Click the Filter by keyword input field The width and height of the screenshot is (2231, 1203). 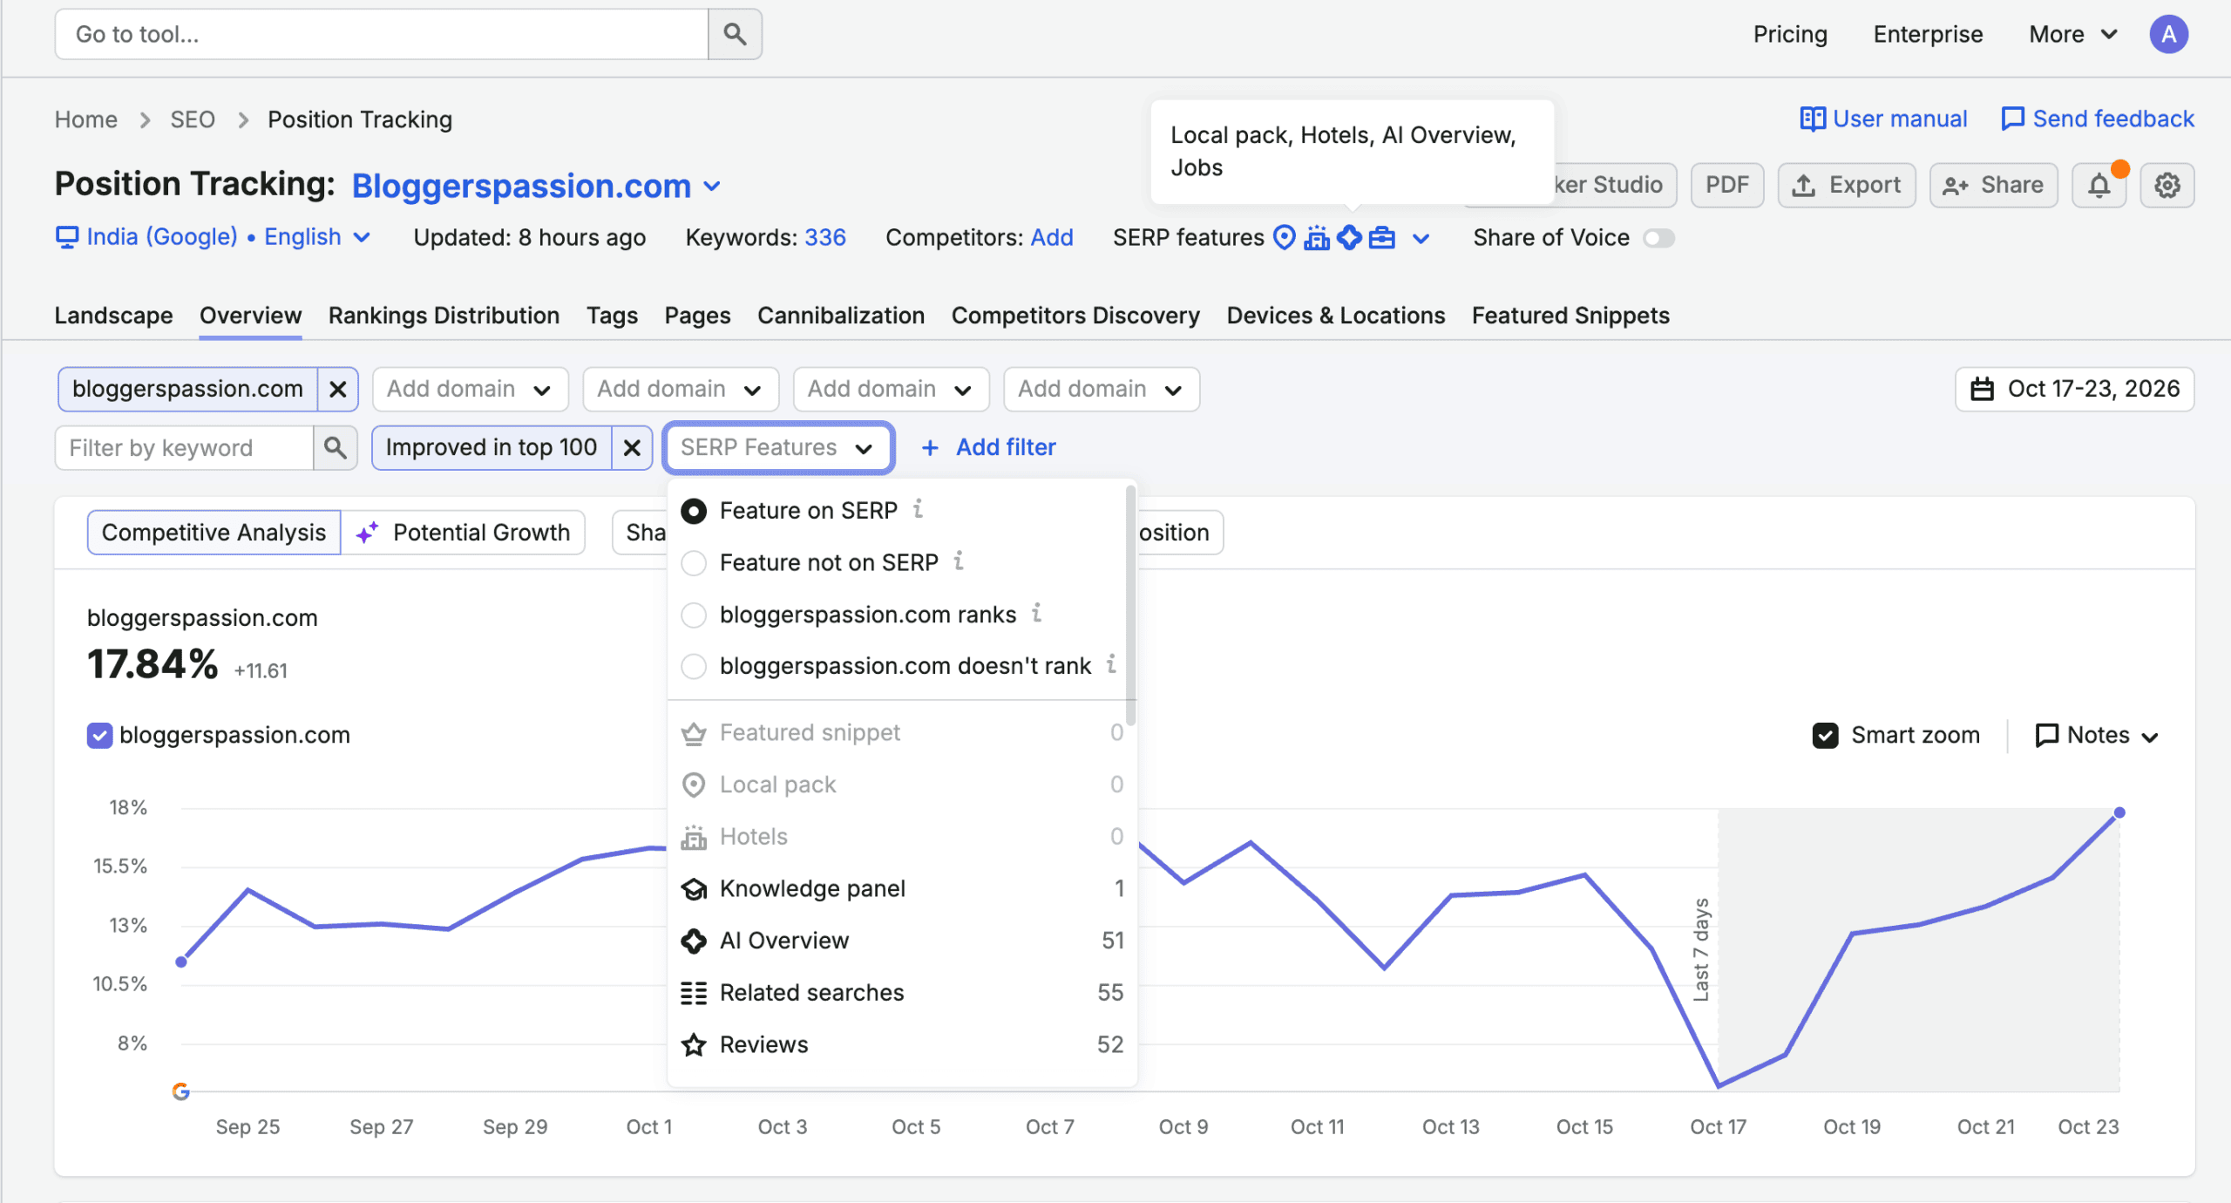pos(184,448)
